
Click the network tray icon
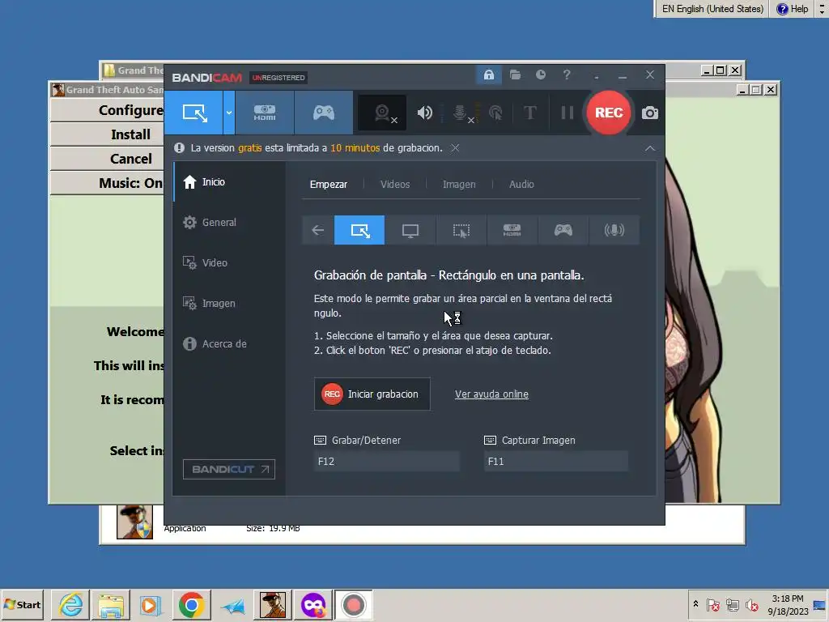pyautogui.click(x=732, y=605)
